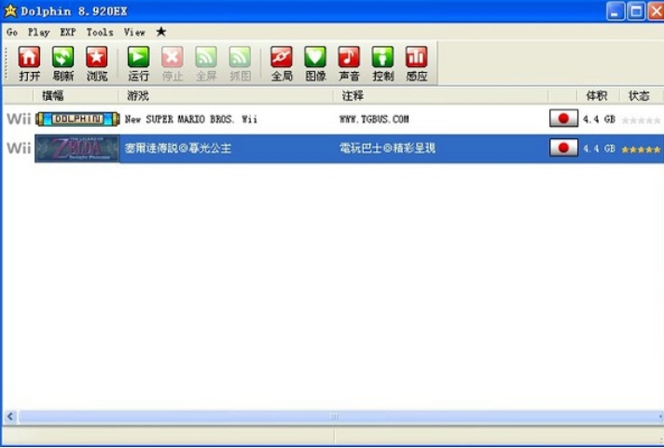664x448 pixels.
Task: Open 感应 (Wiimote) settings icon
Action: click(416, 57)
